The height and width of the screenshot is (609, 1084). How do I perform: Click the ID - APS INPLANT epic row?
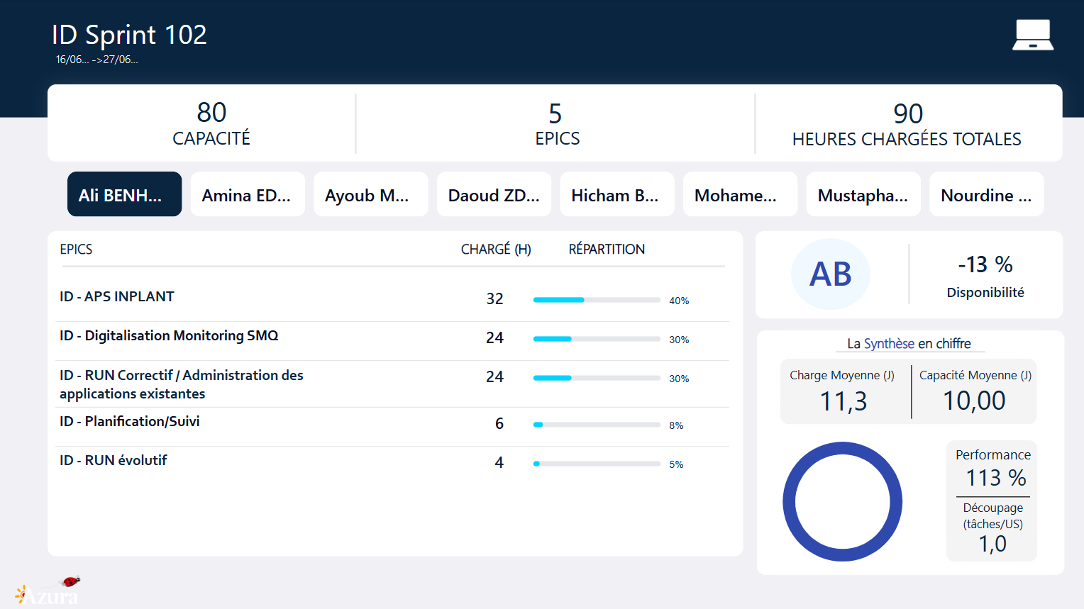click(x=117, y=297)
